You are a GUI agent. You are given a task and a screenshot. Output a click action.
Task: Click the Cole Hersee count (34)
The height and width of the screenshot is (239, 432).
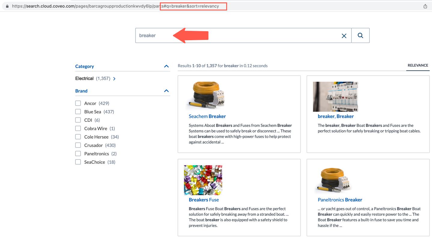pos(115,137)
